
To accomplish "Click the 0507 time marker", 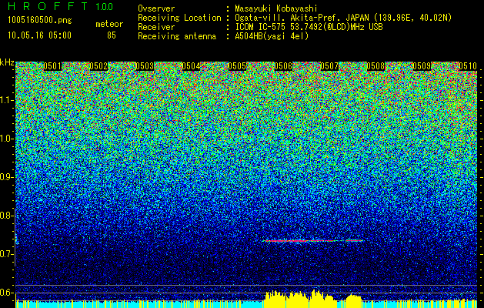I will (x=329, y=66).
